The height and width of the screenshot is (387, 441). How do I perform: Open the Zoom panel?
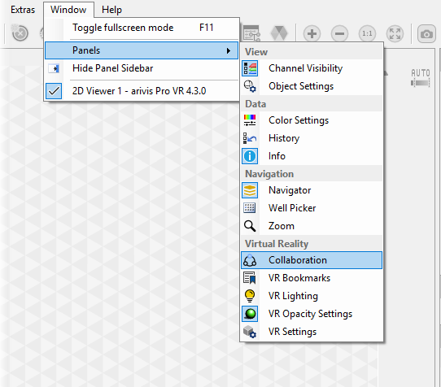tap(312, 226)
